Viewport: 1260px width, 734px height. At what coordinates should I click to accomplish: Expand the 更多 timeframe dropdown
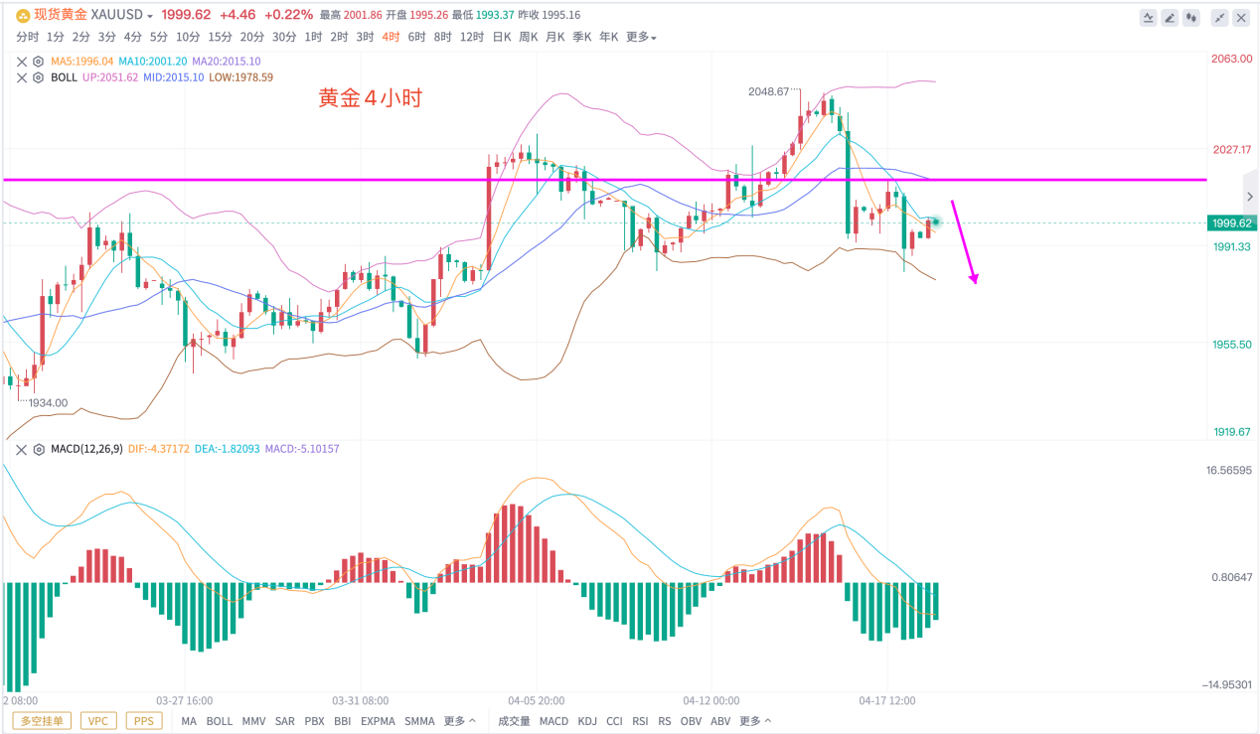point(641,37)
